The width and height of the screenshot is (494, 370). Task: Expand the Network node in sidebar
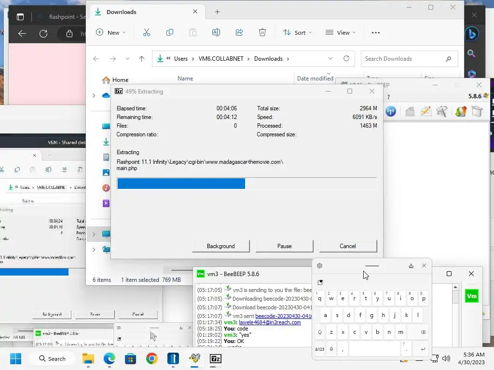coord(94,250)
